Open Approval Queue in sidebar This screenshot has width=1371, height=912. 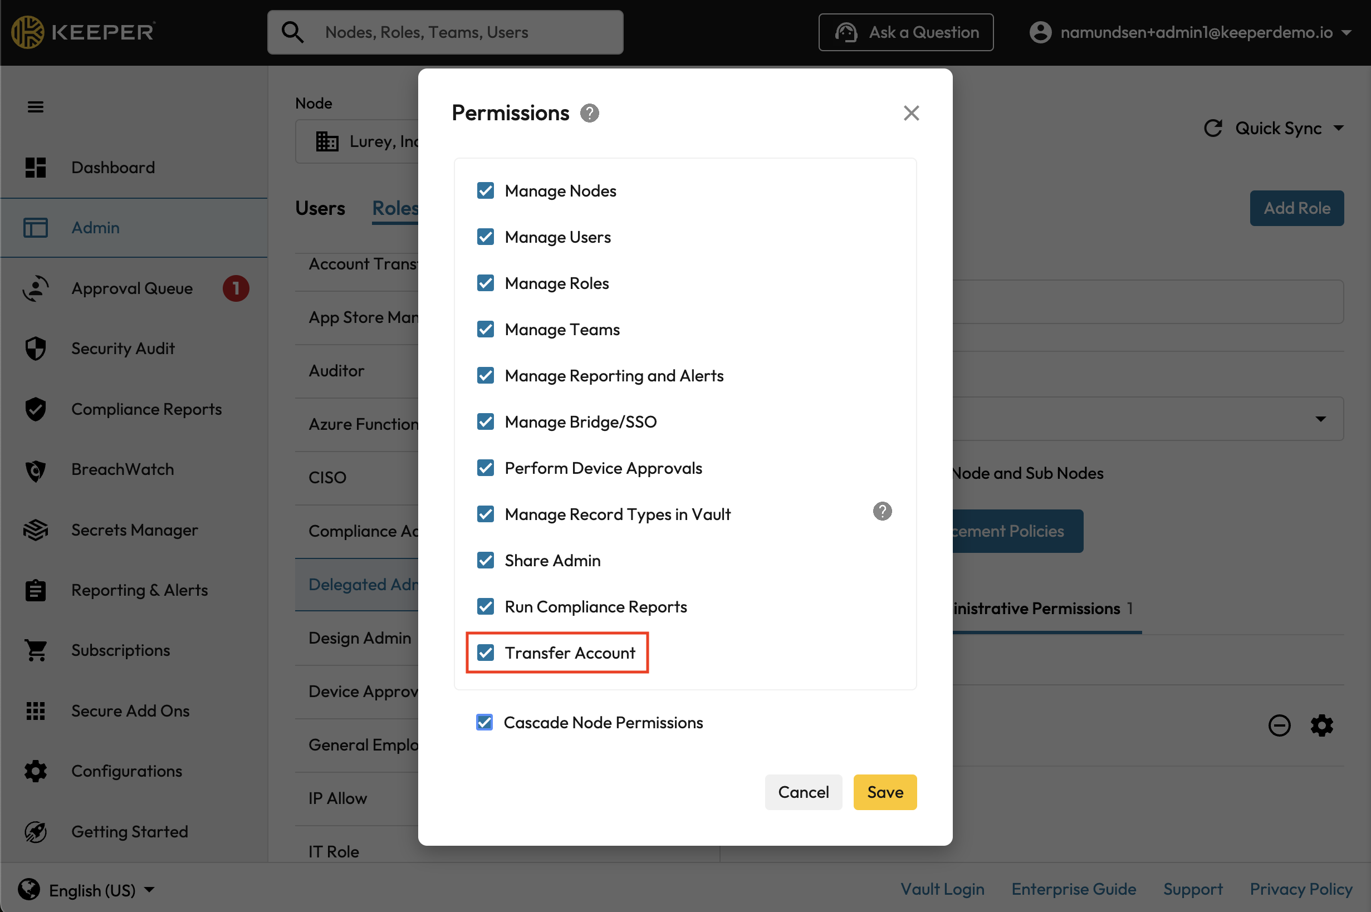point(132,288)
